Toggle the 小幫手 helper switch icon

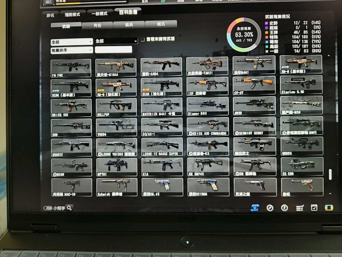pyautogui.click(x=47, y=208)
